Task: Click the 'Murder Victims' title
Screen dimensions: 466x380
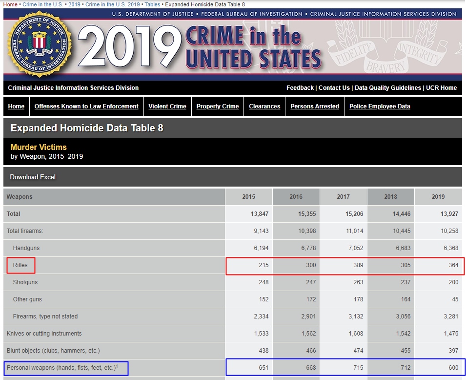Action: pos(39,147)
